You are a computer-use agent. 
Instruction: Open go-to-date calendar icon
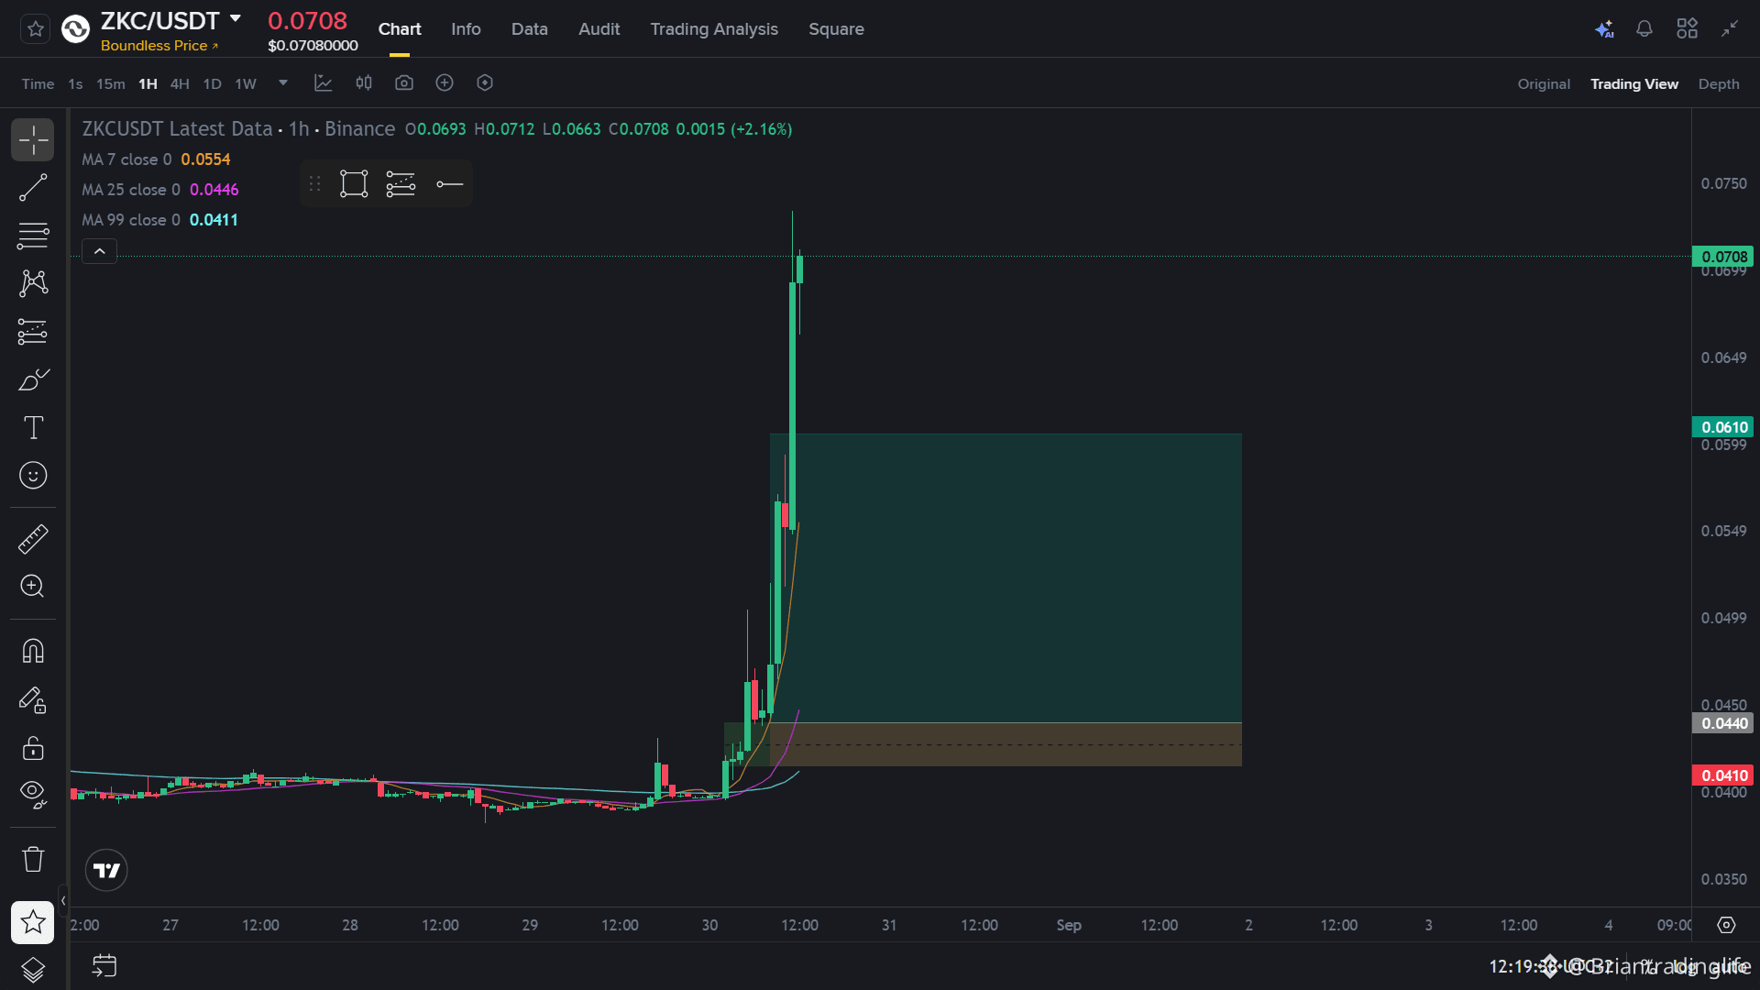[104, 965]
